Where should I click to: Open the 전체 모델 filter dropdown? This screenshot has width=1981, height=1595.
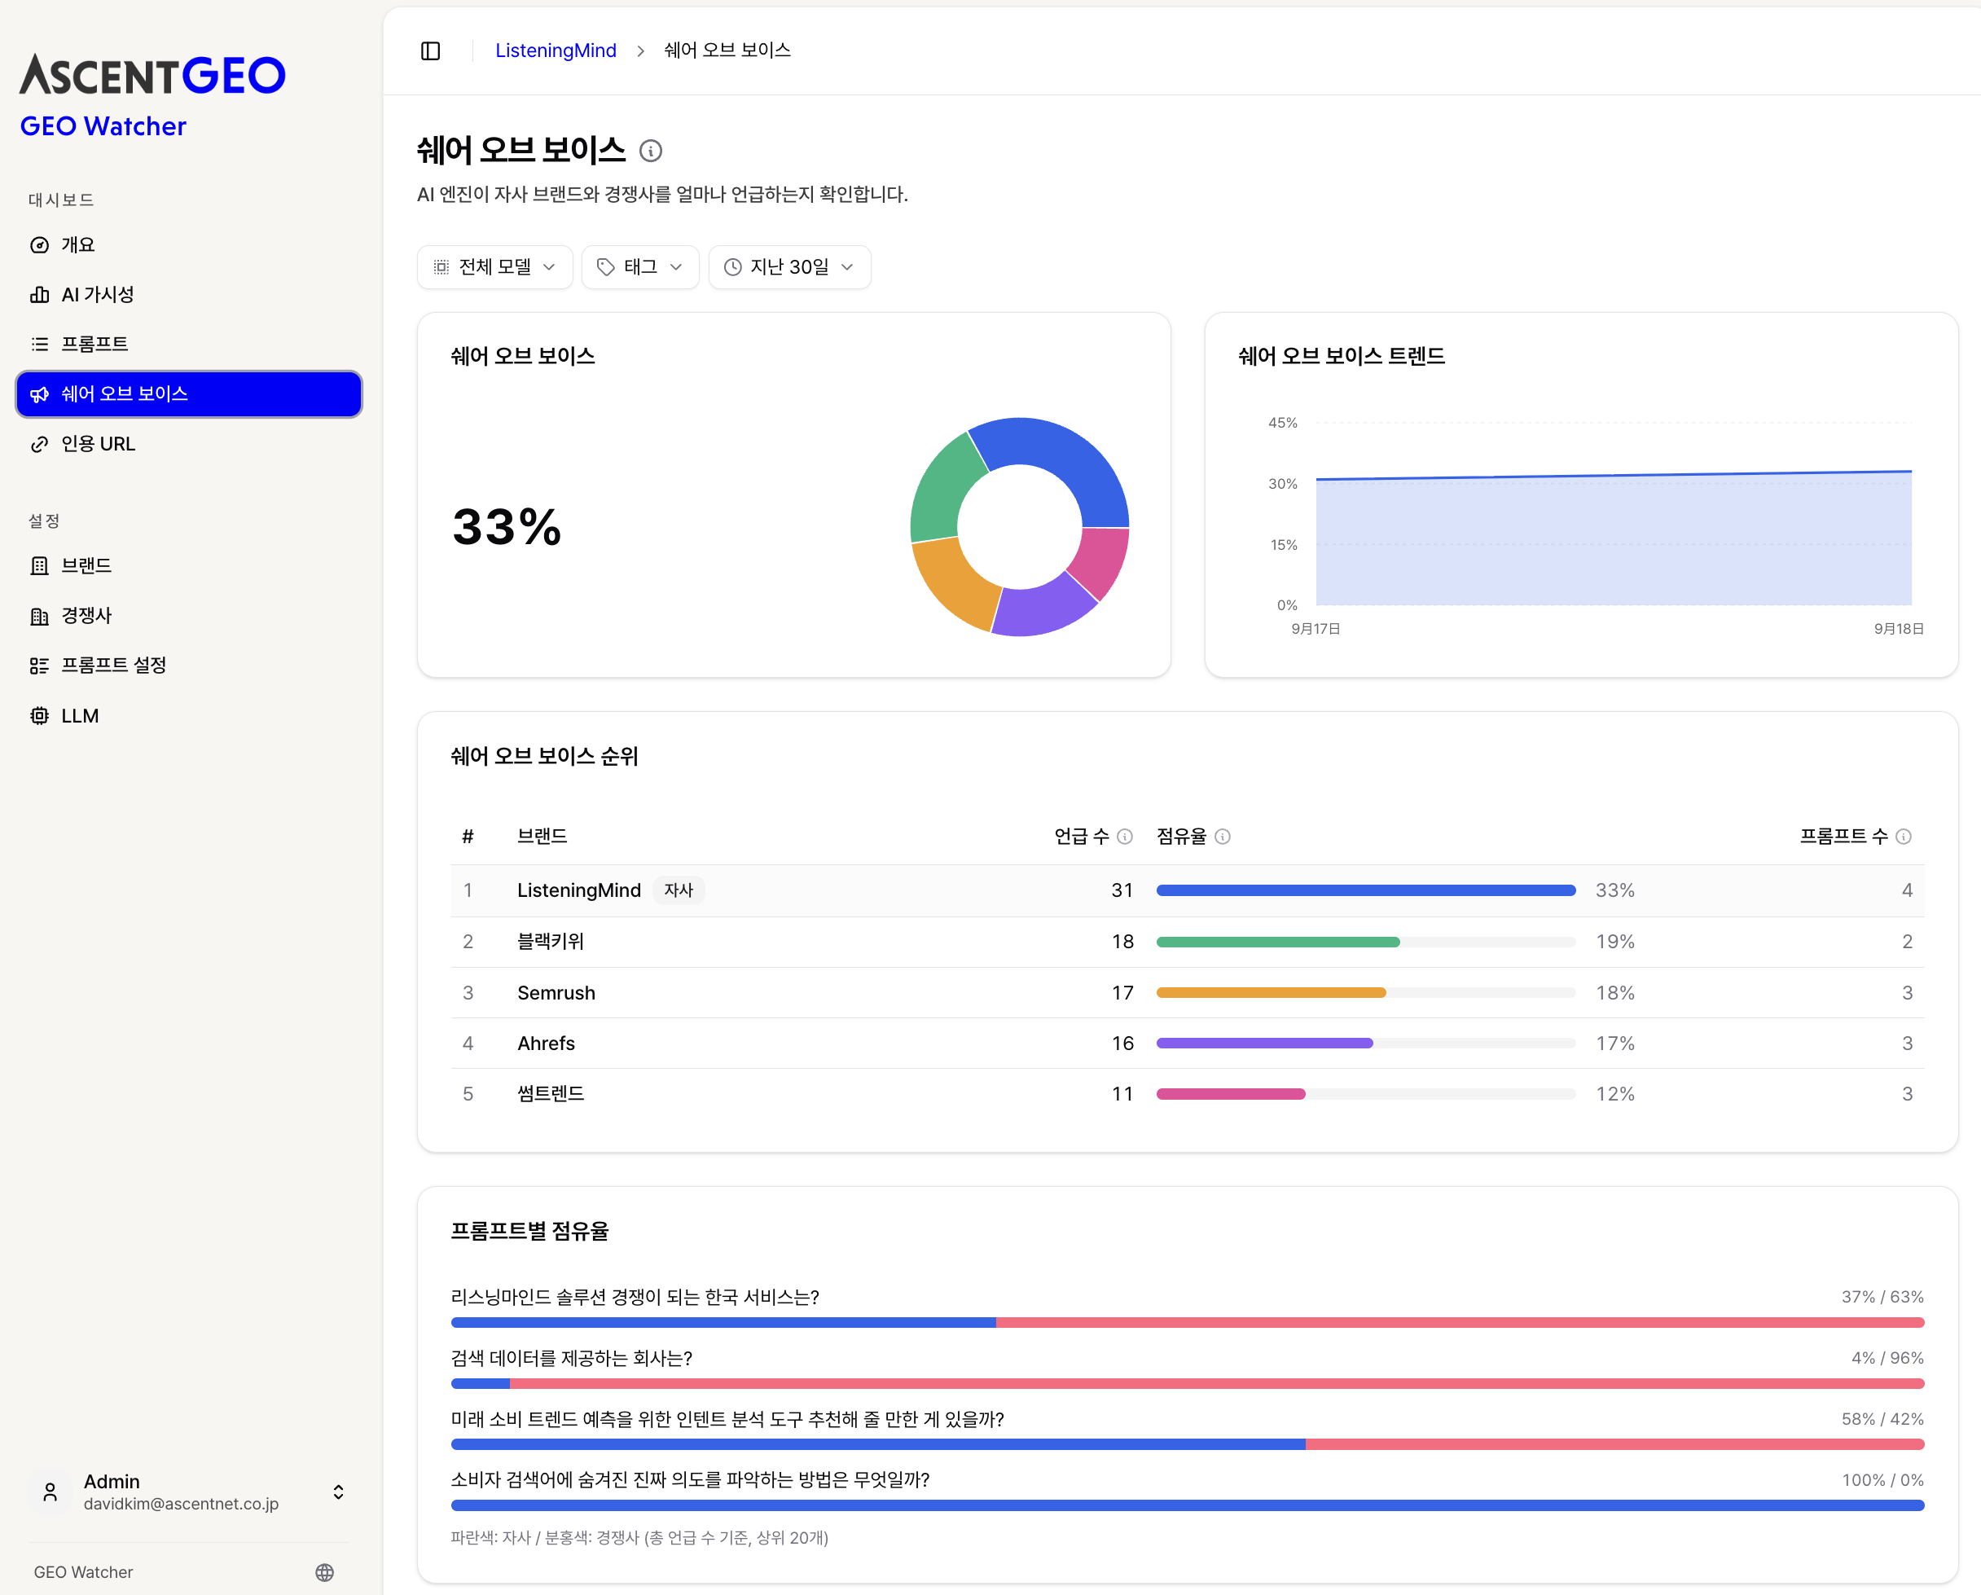[x=494, y=266]
